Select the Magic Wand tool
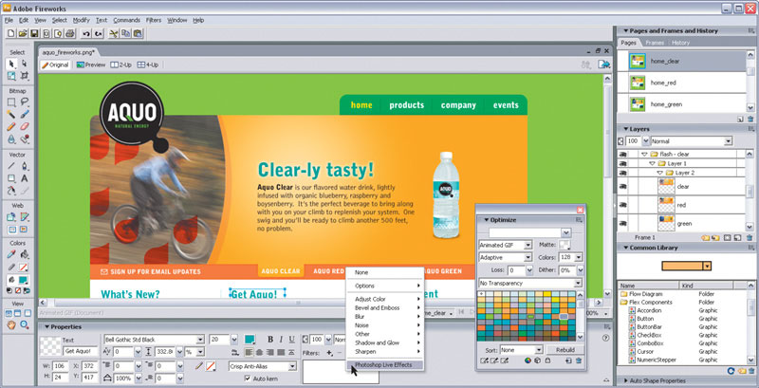The image size is (759, 388). tap(11, 114)
